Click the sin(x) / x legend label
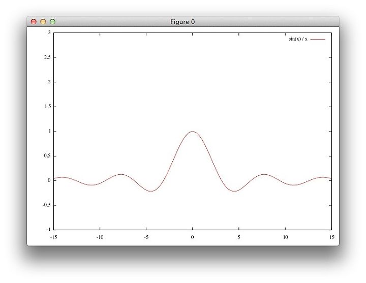366x283 pixels. 298,39
